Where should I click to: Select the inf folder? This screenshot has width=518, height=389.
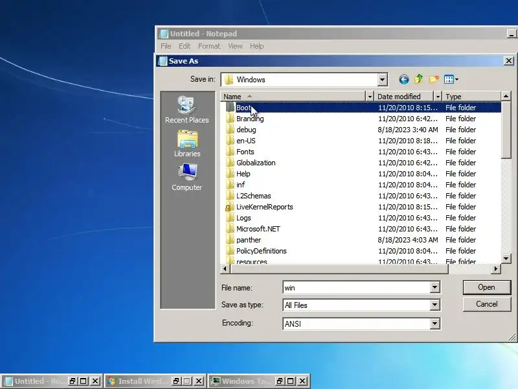[x=240, y=185]
